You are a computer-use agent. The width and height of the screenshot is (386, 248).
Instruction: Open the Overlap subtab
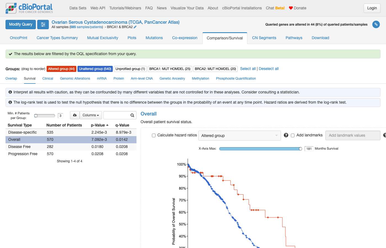pos(11,79)
